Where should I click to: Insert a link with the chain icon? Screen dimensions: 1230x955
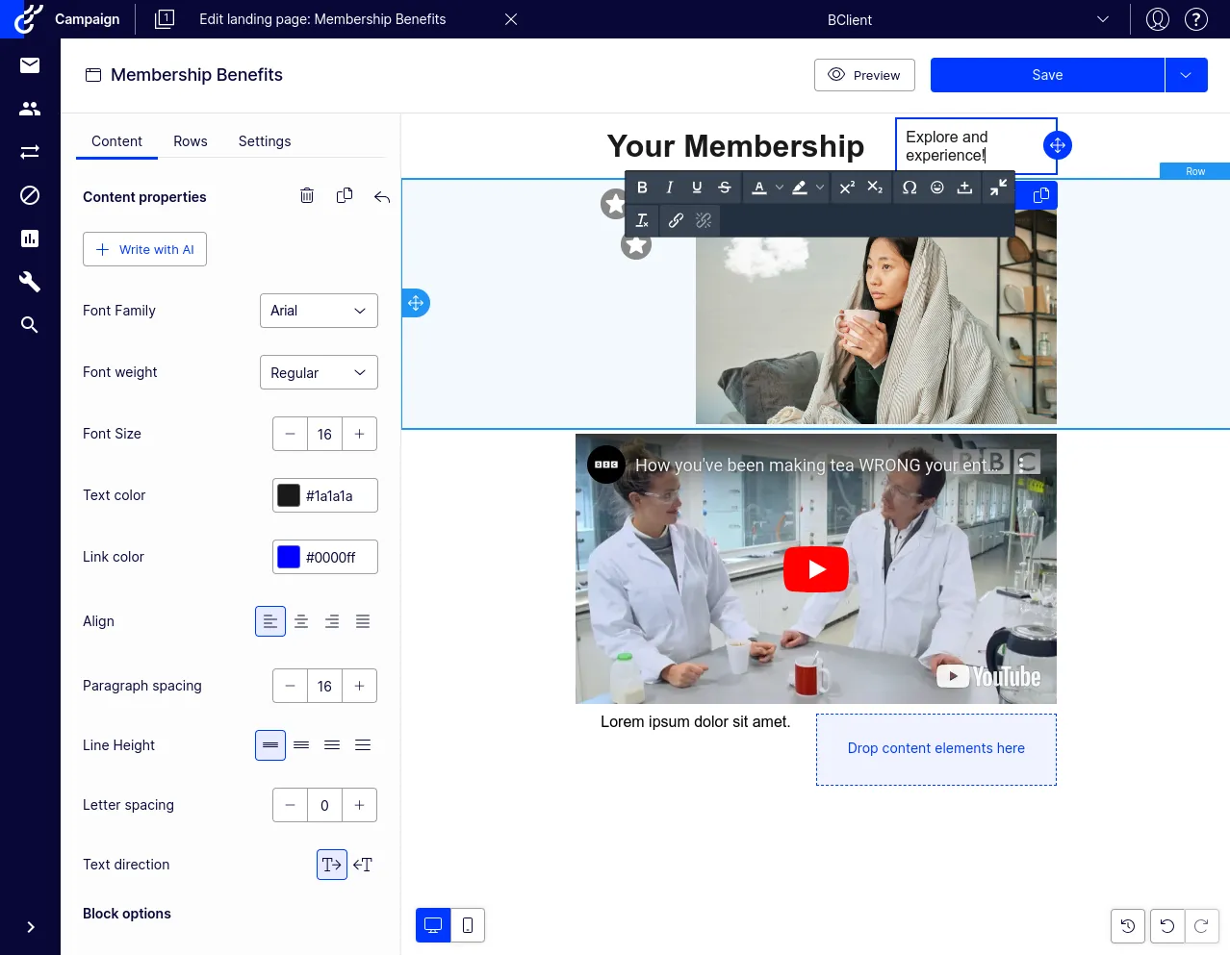pos(676,220)
